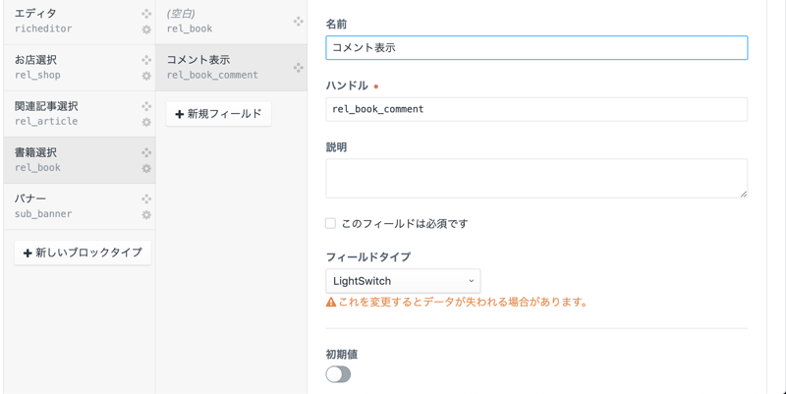The image size is (786, 394).
Task: Click the 名前 input field
Action: [x=536, y=47]
